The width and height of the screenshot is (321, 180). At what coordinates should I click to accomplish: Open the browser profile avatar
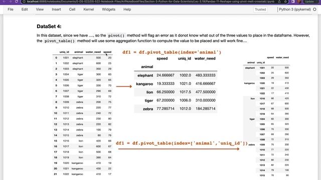pyautogui.click(x=299, y=1)
